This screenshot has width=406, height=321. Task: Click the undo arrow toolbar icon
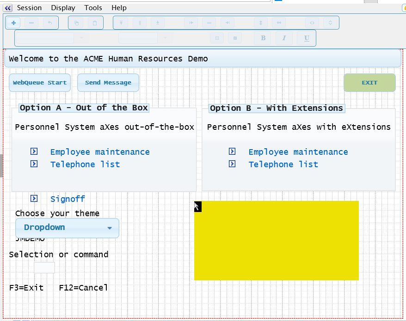[x=50, y=23]
